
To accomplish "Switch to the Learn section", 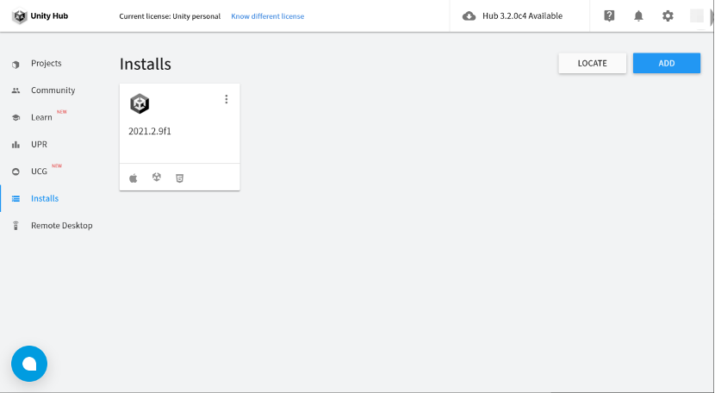I will pyautogui.click(x=41, y=117).
